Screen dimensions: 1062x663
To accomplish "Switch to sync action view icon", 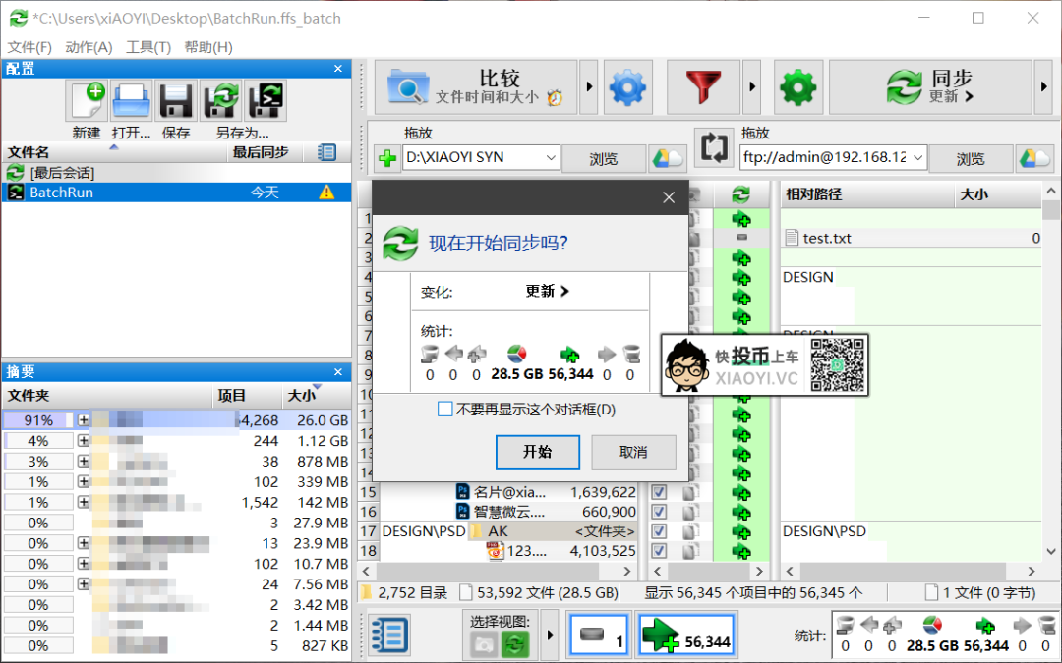I will point(514,644).
